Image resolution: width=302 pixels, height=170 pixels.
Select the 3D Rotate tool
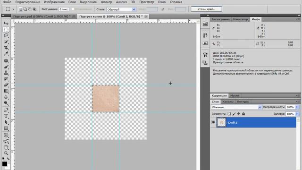pos(6,135)
